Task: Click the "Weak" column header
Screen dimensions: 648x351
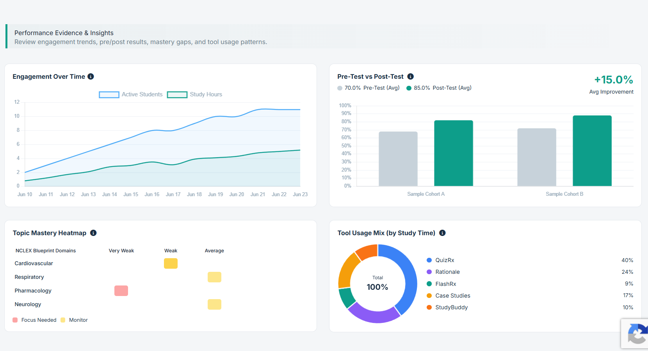Action: (x=171, y=251)
